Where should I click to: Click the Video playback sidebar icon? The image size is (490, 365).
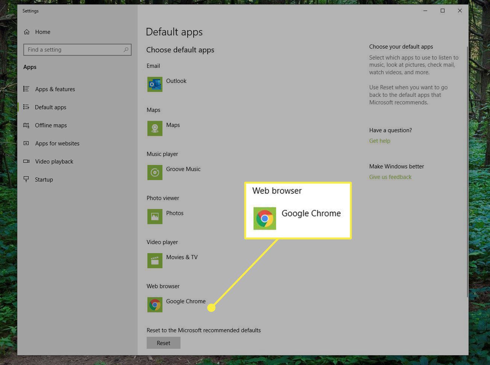tap(26, 161)
